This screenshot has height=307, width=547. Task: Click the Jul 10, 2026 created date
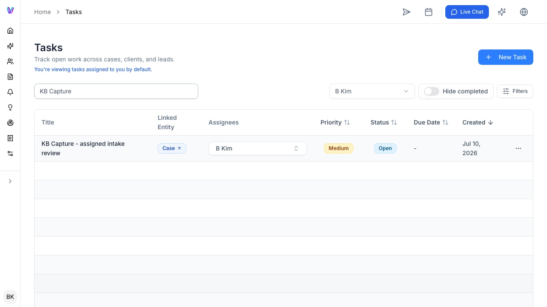coord(471,148)
